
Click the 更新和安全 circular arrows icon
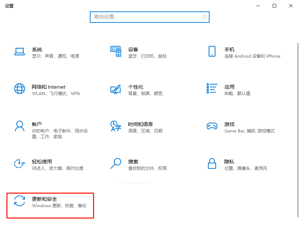[19, 201]
